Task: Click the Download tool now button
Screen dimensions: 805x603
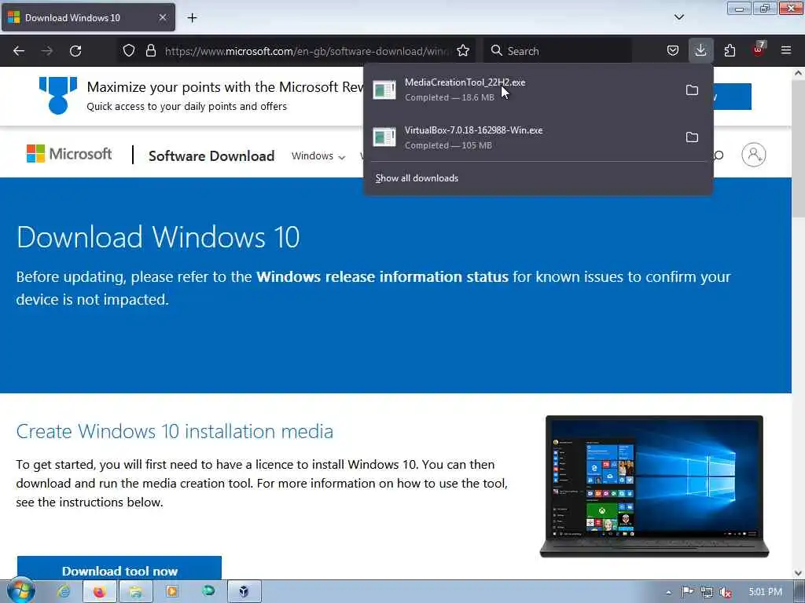Action: pos(119,568)
